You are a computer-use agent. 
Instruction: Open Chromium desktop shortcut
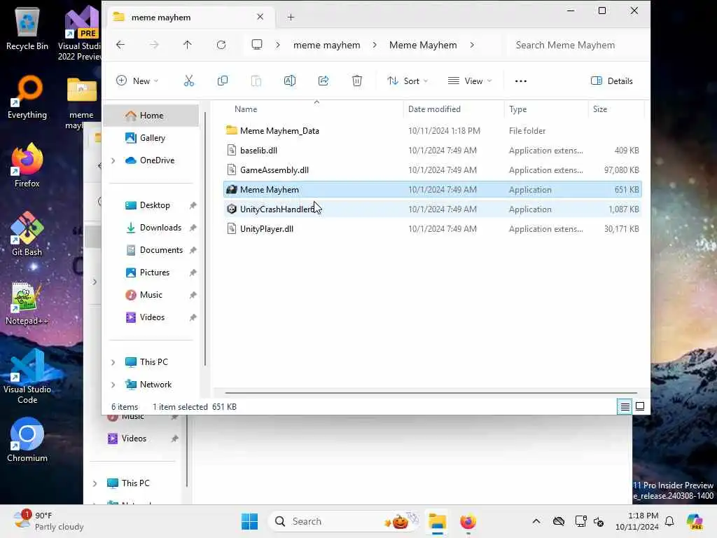[27, 440]
